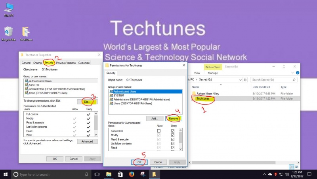Uncheck Deny for Read permission
The image size is (317, 179).
point(173,148)
